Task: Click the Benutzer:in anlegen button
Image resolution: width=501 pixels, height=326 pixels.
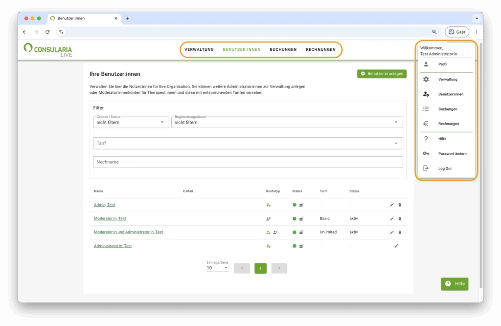Action: [x=382, y=74]
